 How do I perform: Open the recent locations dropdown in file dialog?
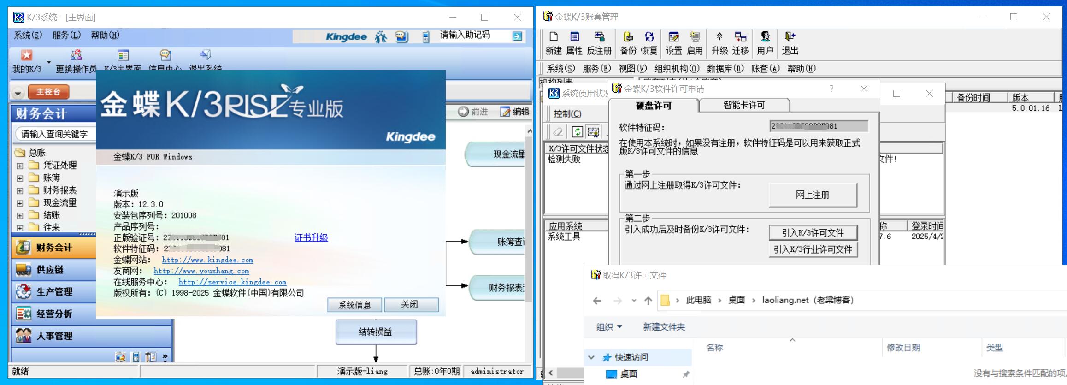click(634, 301)
